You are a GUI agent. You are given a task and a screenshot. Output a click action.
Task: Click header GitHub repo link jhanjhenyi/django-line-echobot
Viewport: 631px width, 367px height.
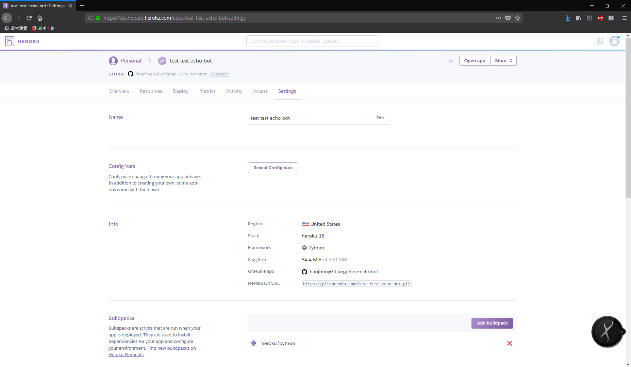(171, 74)
